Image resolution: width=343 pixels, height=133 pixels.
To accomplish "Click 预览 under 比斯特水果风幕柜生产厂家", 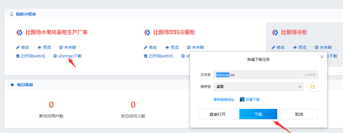I will click(x=44, y=47).
